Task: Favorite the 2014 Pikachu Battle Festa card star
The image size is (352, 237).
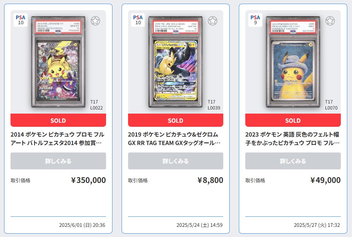Action: pyautogui.click(x=95, y=21)
